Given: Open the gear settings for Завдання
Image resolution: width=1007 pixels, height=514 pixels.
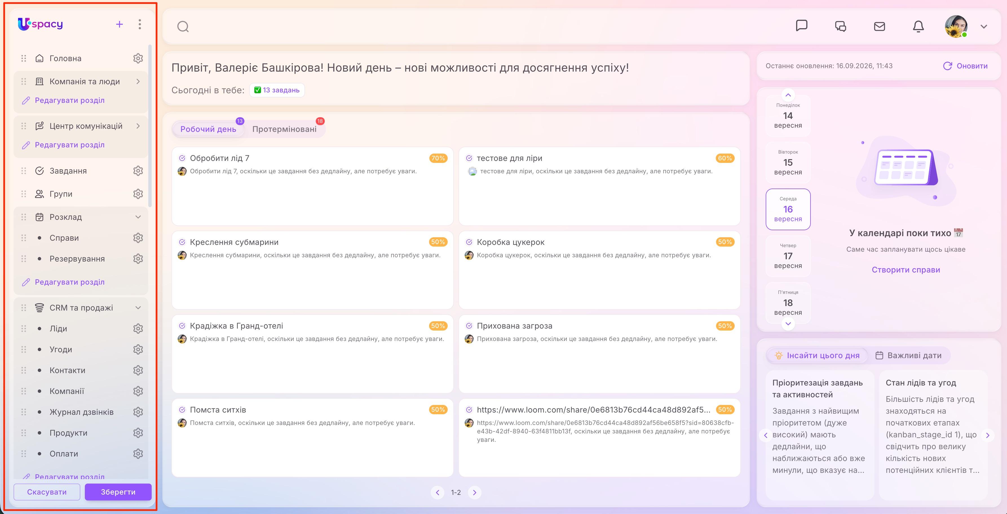Looking at the screenshot, I should click(138, 171).
